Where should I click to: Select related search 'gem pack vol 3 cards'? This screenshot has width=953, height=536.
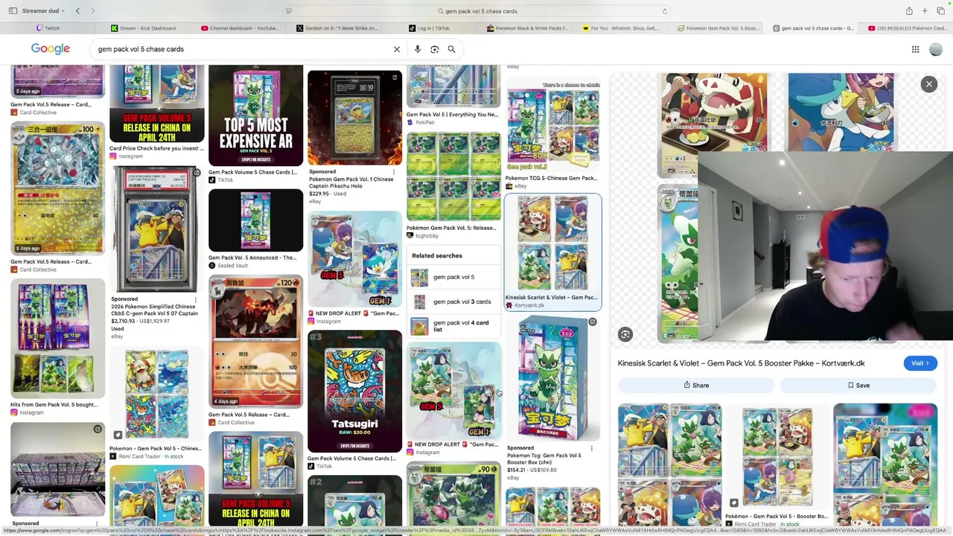455,301
